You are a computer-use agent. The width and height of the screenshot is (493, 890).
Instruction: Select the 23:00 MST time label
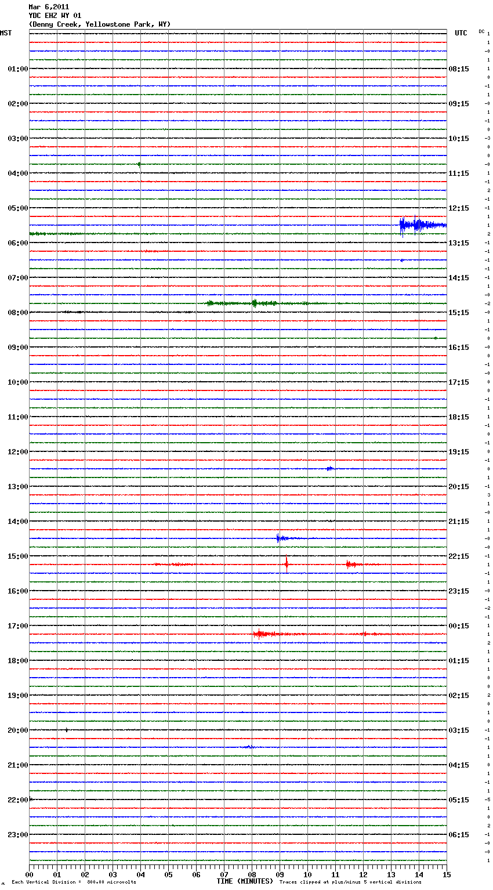(17, 835)
